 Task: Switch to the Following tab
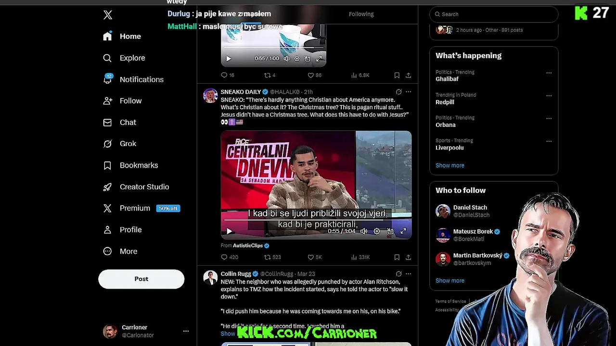coord(361,14)
